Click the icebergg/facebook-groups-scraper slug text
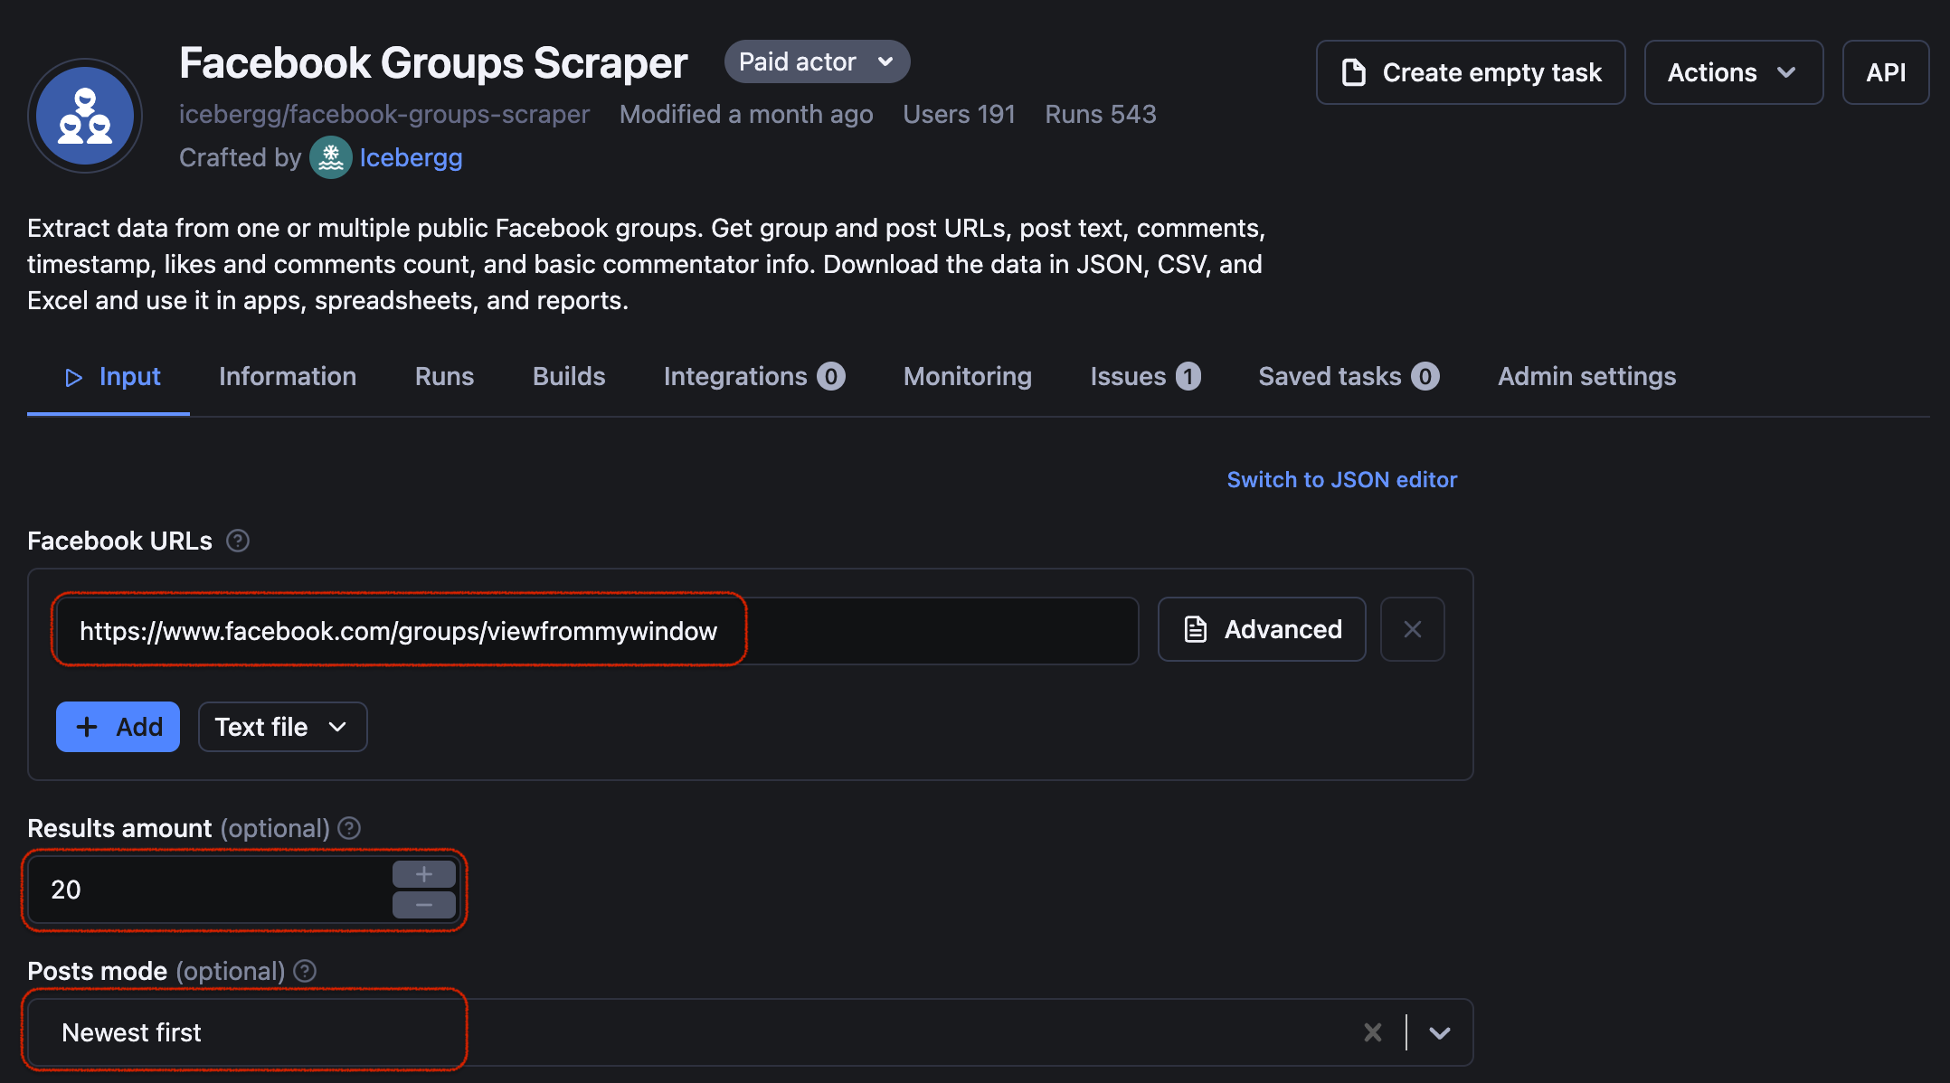The height and width of the screenshot is (1083, 1950). click(384, 114)
